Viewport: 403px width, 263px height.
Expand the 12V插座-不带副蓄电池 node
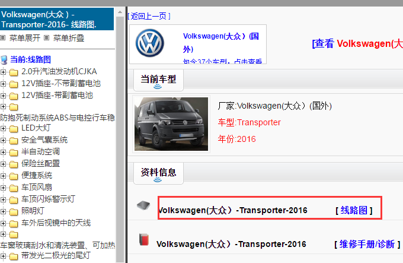(x=3, y=84)
